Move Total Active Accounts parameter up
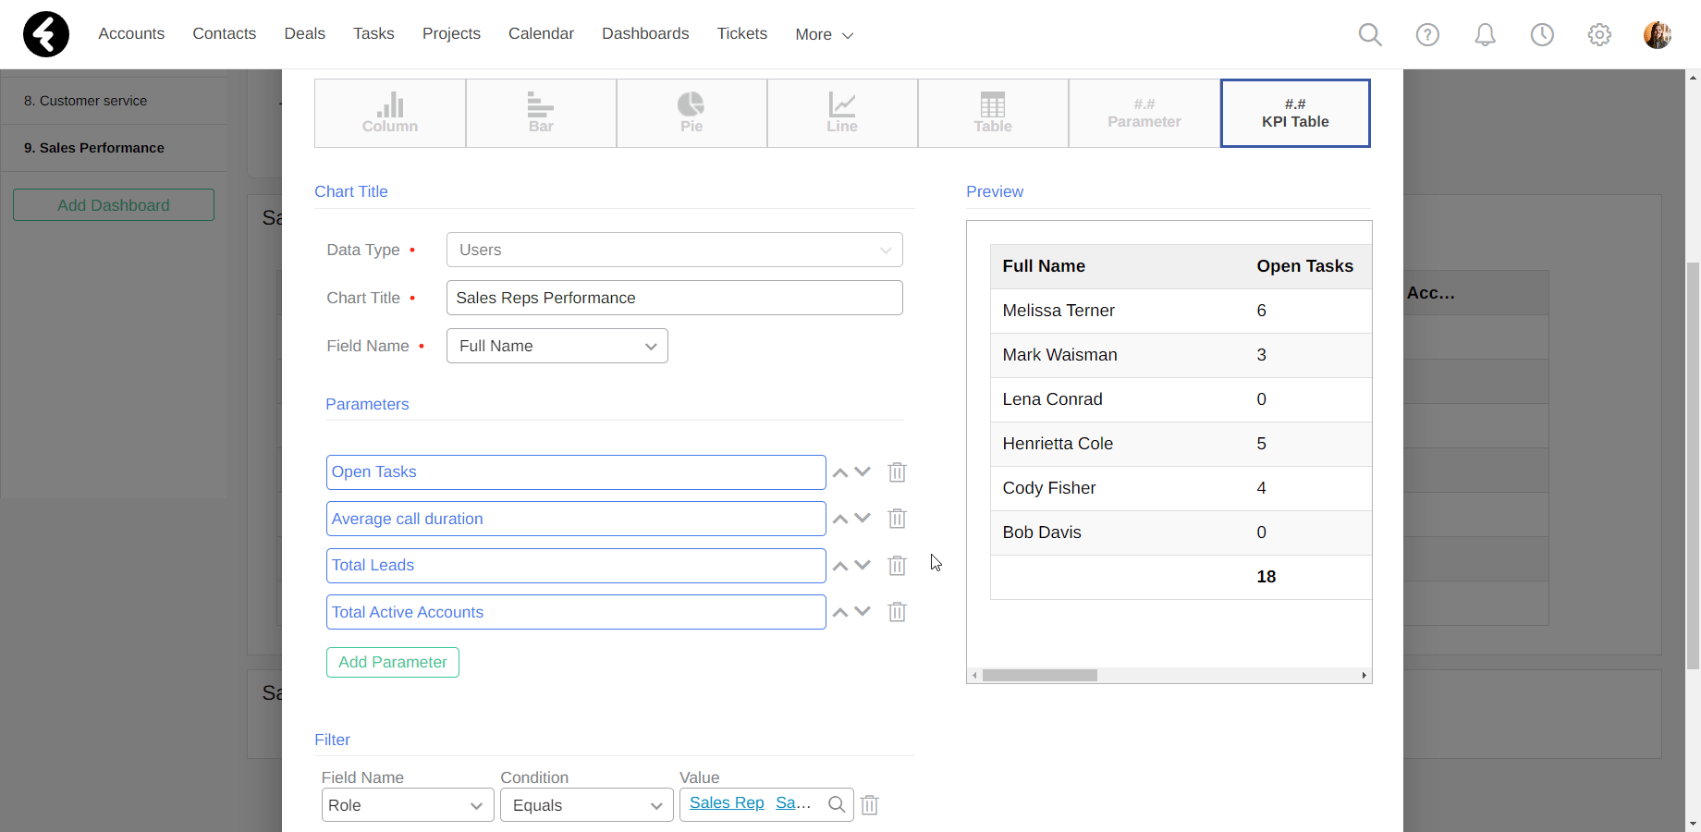 click(x=840, y=612)
